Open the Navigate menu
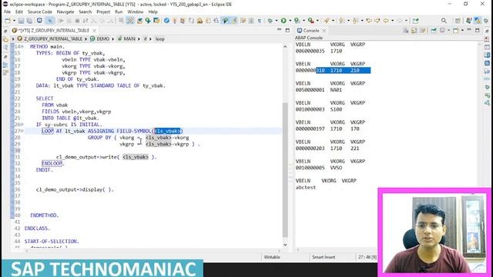Viewport: 493px width, 277px height. (65, 12)
